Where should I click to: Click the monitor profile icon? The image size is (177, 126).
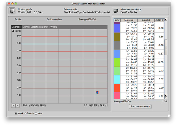[x=12, y=11]
